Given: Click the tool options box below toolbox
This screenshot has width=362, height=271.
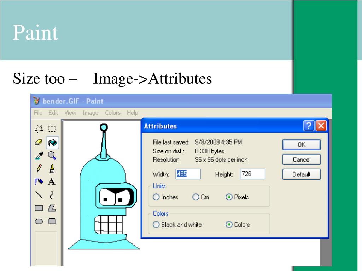Looking at the screenshot, I should [46, 248].
